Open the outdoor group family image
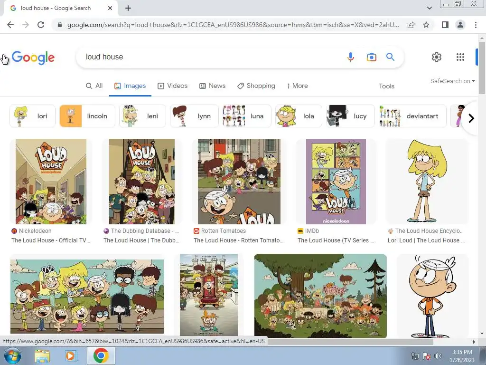 tap(87, 297)
